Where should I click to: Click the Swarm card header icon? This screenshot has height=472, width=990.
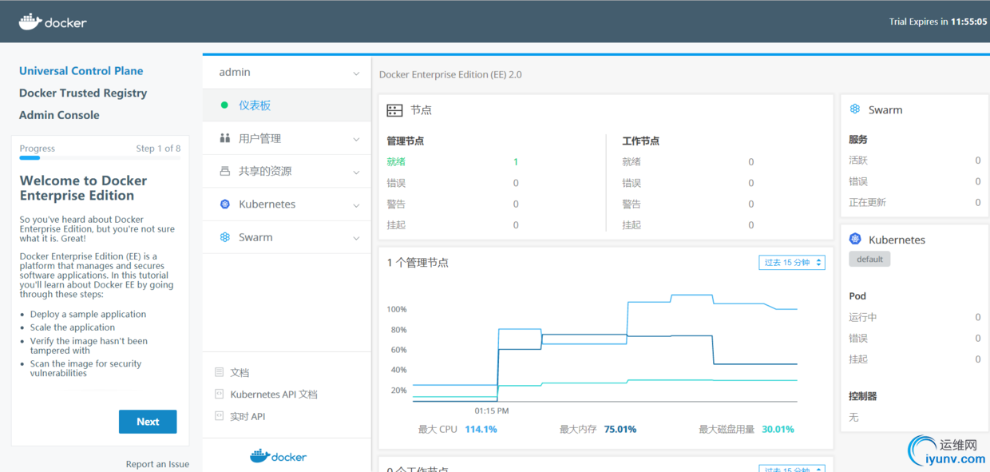pos(855,109)
